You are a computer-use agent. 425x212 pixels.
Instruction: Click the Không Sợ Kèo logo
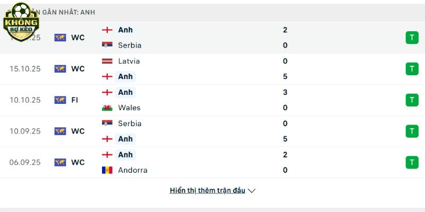(21, 22)
